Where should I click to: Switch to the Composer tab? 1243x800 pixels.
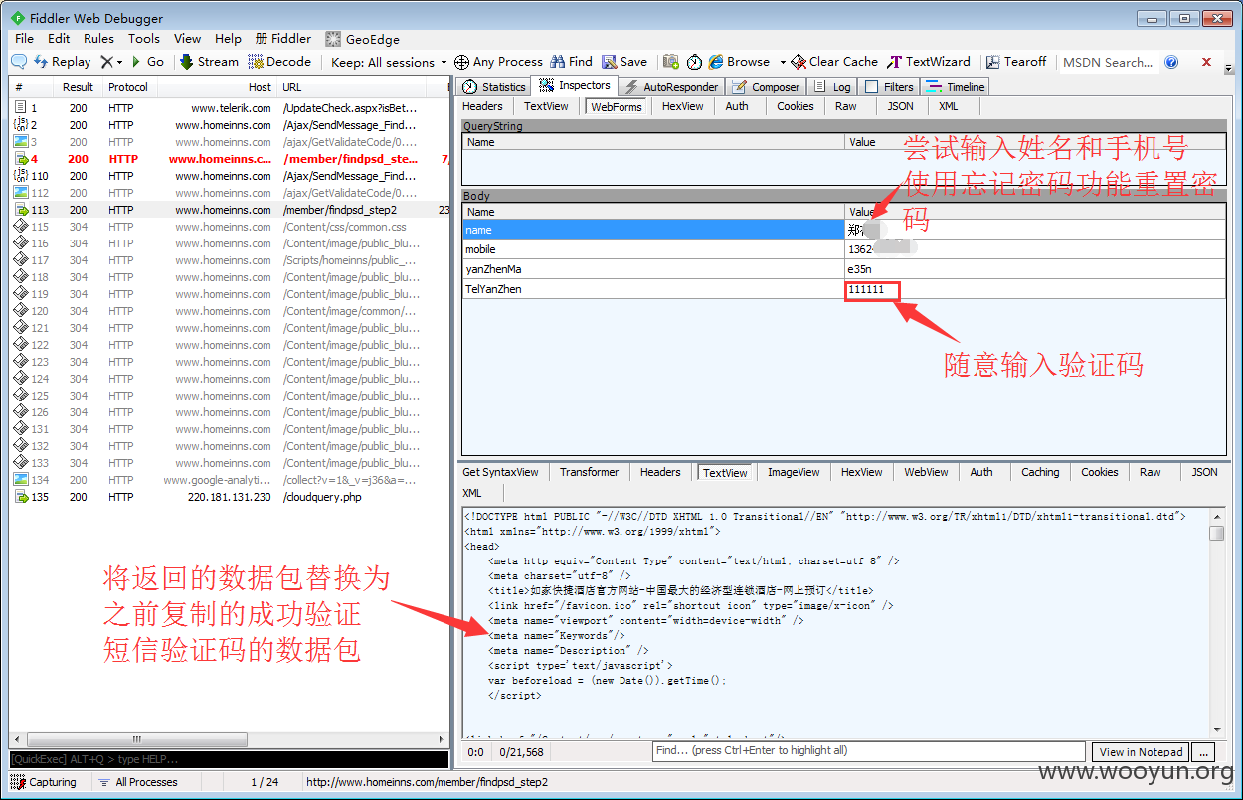pos(767,87)
